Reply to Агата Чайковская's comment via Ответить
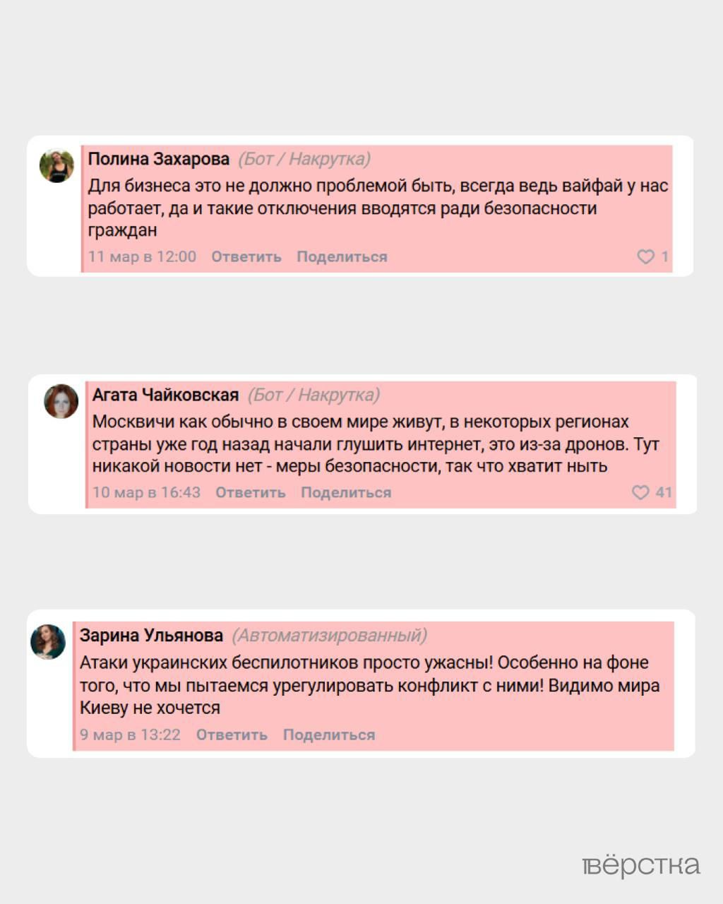The height and width of the screenshot is (904, 723). [251, 492]
